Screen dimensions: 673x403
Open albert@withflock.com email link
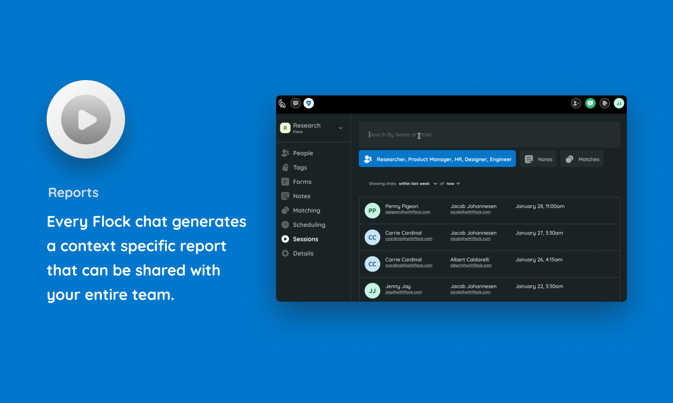(x=471, y=266)
